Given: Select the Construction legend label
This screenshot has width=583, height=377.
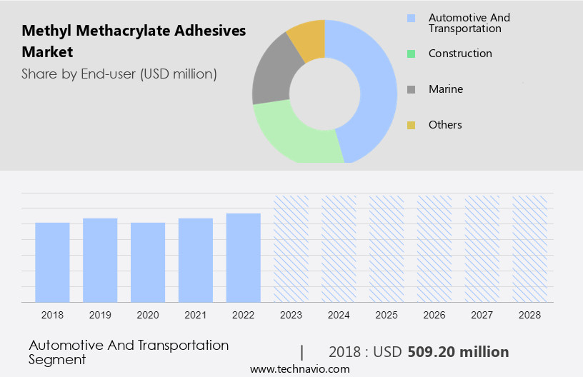Looking at the screenshot, I should pos(460,54).
